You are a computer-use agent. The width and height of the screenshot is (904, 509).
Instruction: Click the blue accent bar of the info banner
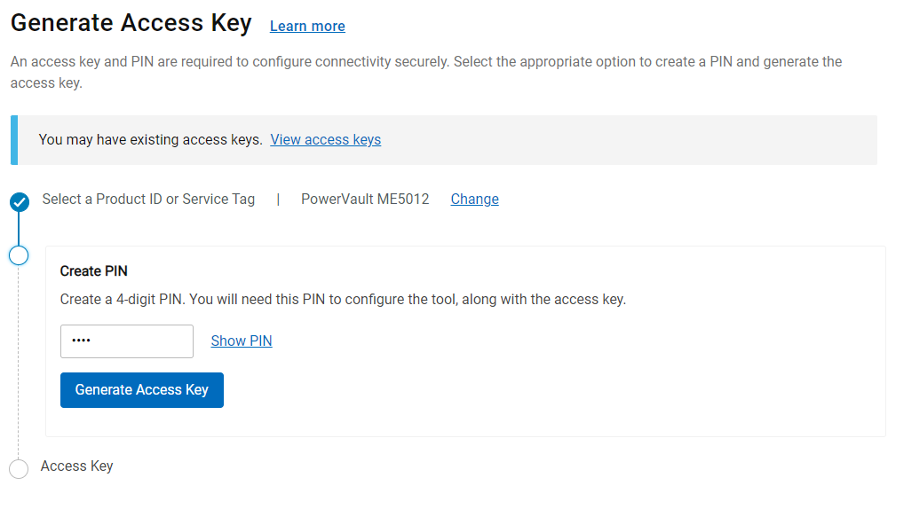[x=14, y=140]
